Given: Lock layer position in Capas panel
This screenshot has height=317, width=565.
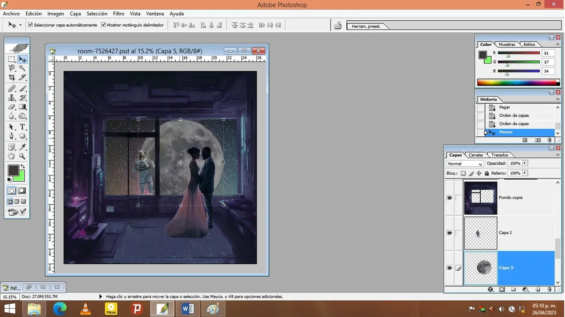Looking at the screenshot, I should [x=479, y=173].
